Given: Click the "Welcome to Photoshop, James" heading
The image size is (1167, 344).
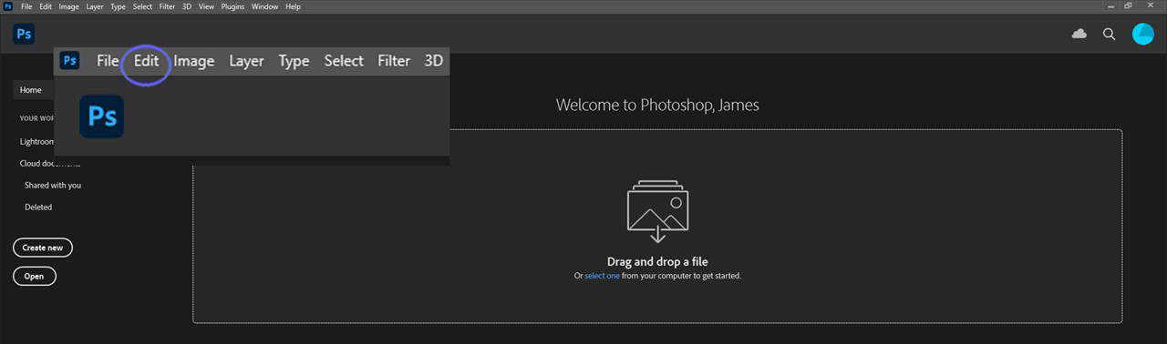Looking at the screenshot, I should (x=657, y=105).
